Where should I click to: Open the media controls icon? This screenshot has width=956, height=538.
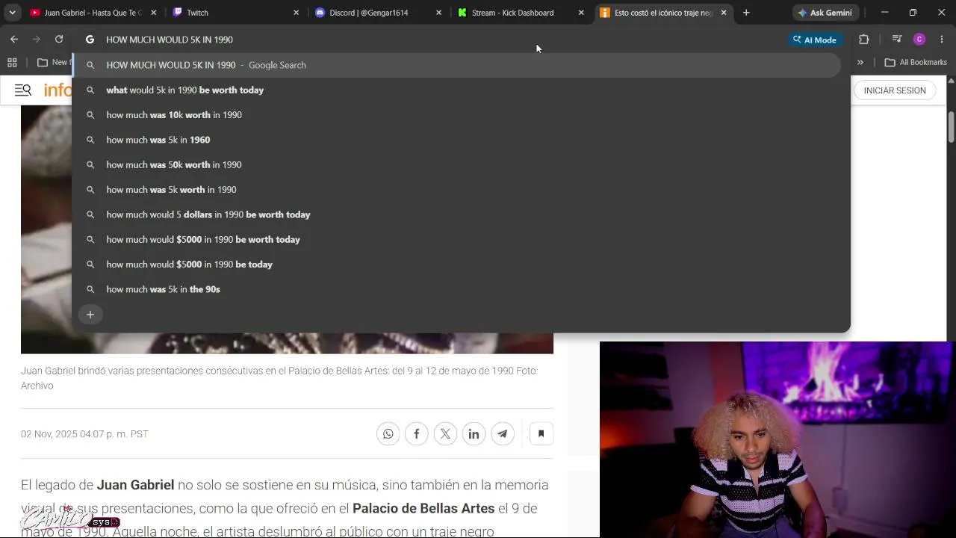point(898,40)
